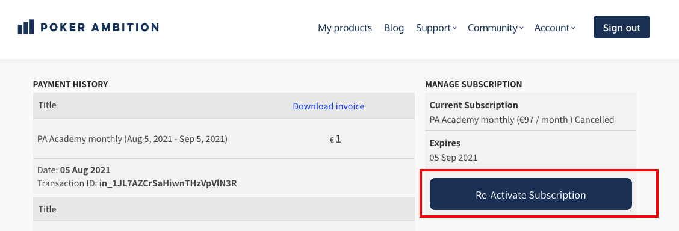Click the Current Subscription heading

click(x=474, y=105)
